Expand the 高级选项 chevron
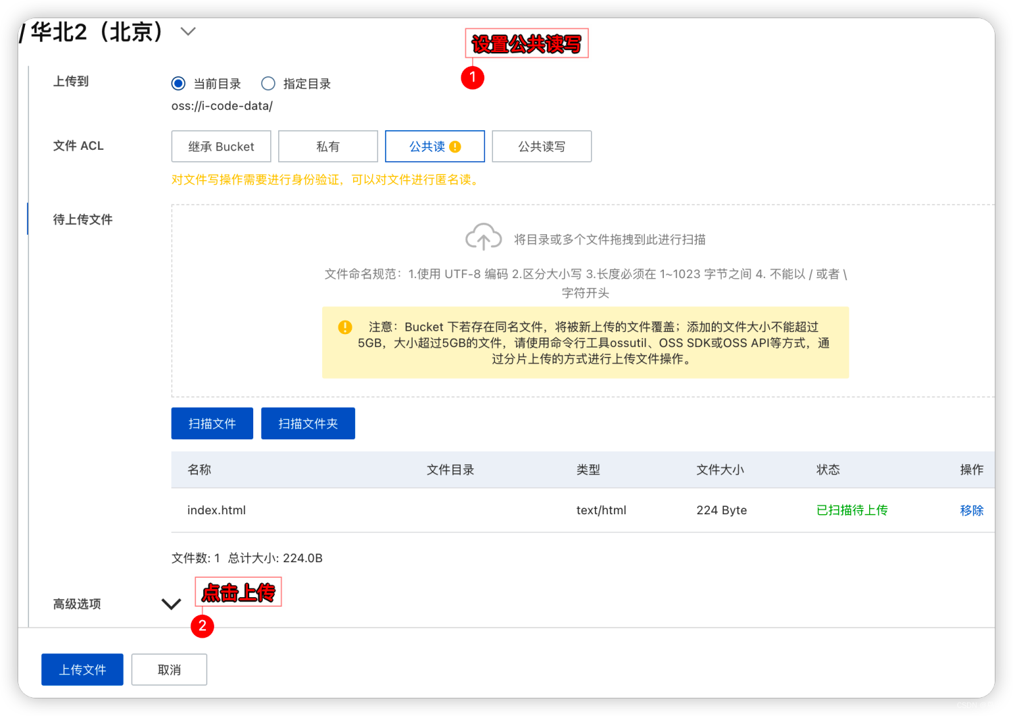This screenshot has height=716, width=1013. 172,604
